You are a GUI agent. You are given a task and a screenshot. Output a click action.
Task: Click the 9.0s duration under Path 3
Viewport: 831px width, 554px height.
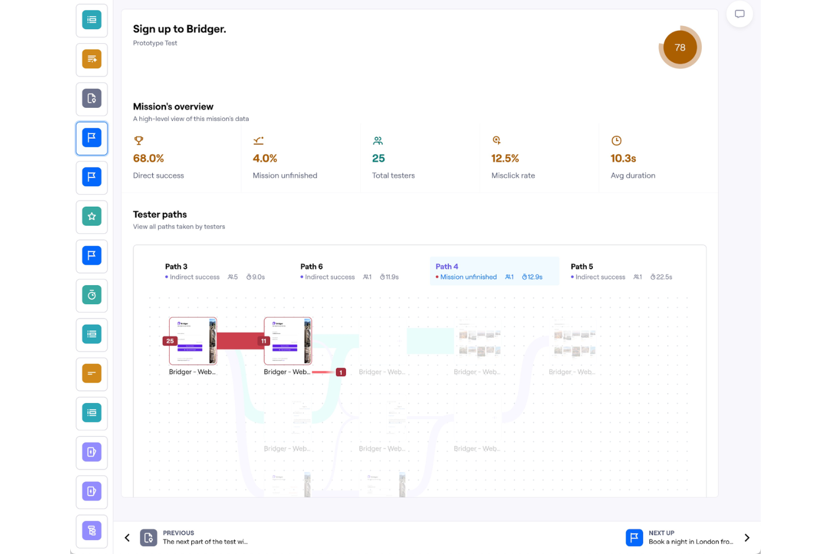(x=255, y=277)
